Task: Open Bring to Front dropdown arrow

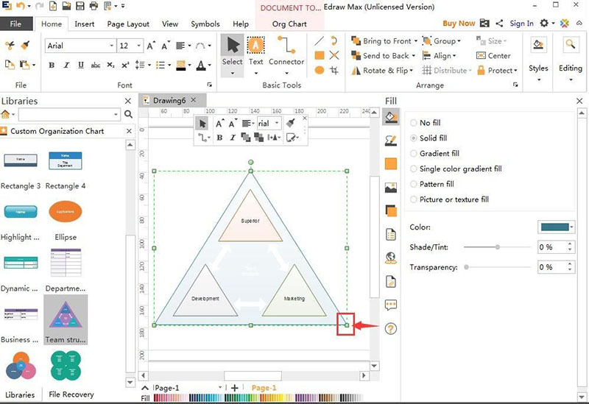Action: click(x=416, y=41)
